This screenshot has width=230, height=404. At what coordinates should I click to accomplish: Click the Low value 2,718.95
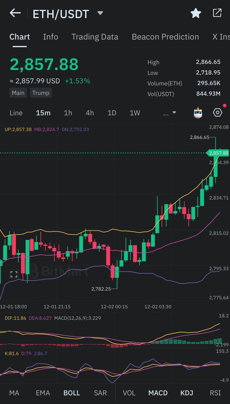(x=208, y=73)
